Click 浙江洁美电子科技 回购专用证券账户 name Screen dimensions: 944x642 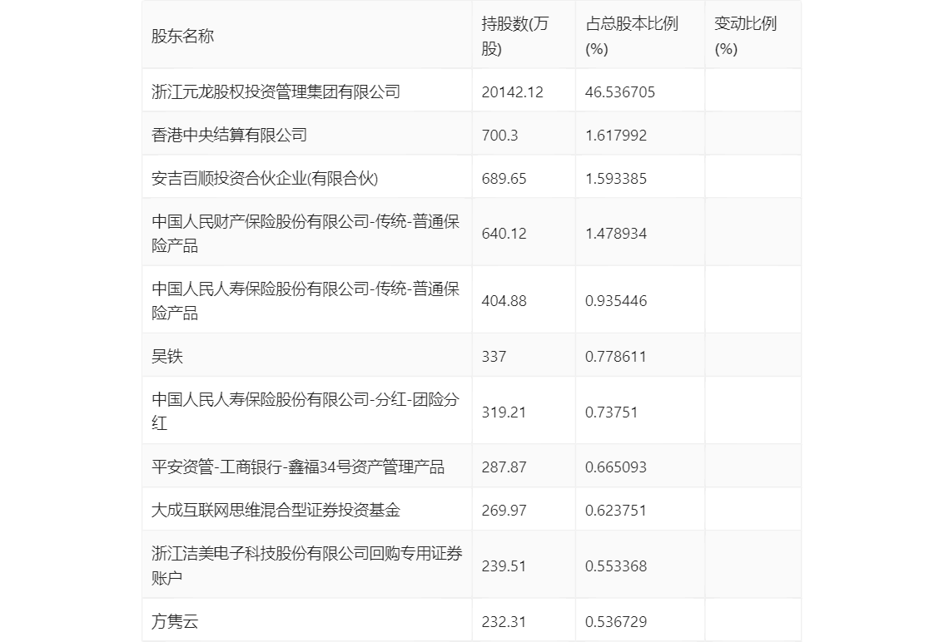(x=306, y=565)
